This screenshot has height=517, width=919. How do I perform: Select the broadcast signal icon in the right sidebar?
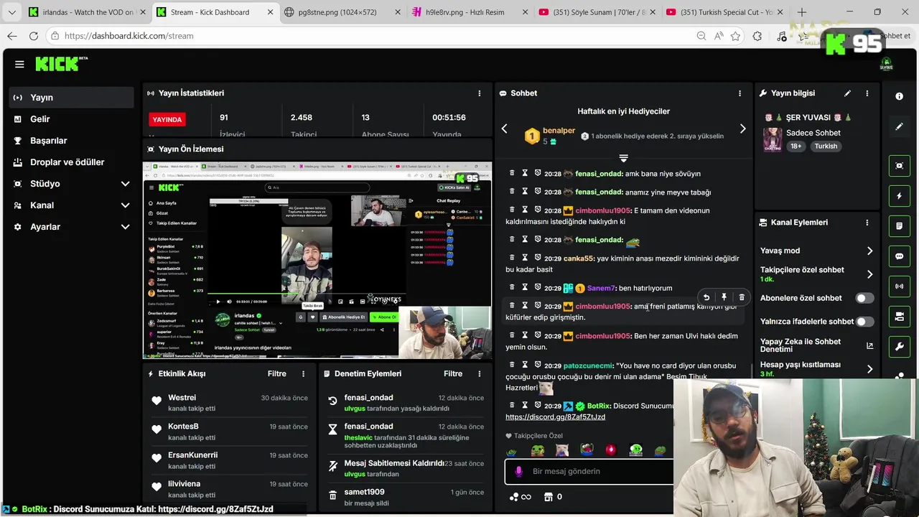click(899, 287)
